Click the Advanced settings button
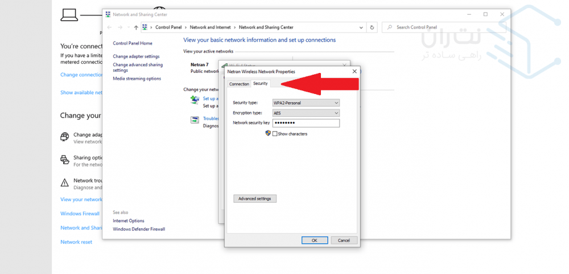The height and width of the screenshot is (274, 569). point(255,199)
